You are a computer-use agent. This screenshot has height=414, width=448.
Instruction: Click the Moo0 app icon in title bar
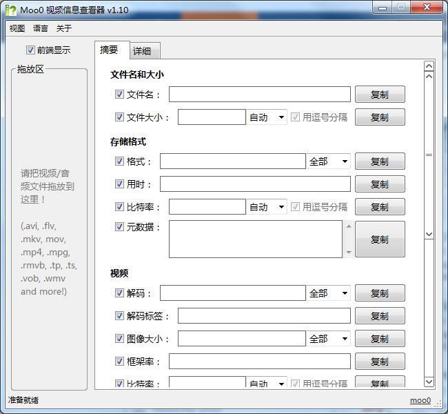click(11, 10)
